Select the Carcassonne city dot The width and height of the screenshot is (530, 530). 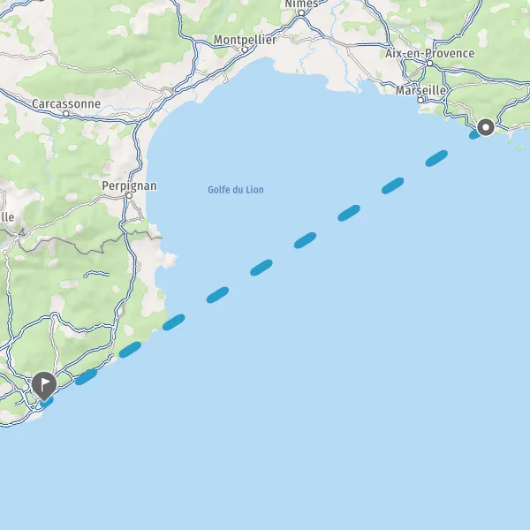66,114
